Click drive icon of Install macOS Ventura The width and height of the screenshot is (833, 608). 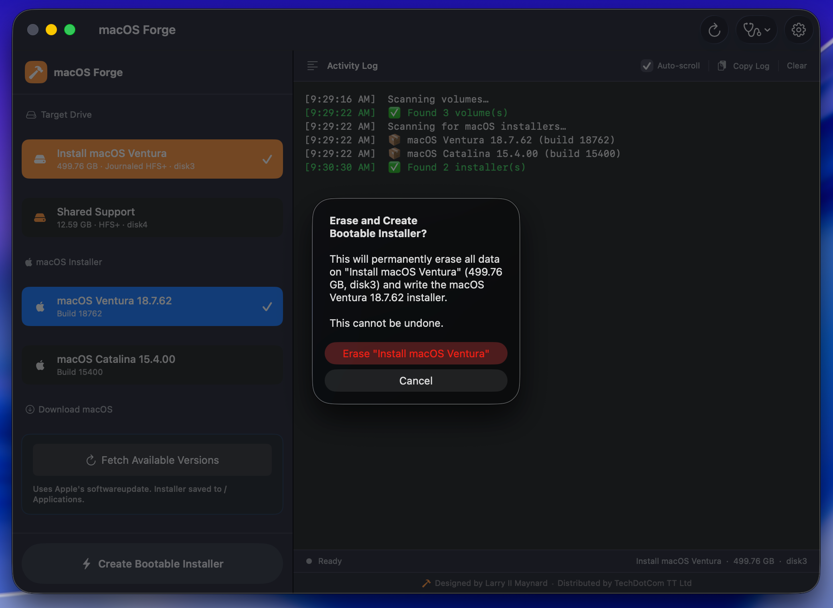pyautogui.click(x=40, y=159)
